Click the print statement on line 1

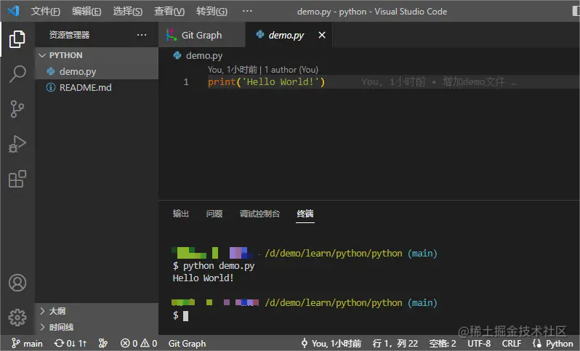[266, 81]
